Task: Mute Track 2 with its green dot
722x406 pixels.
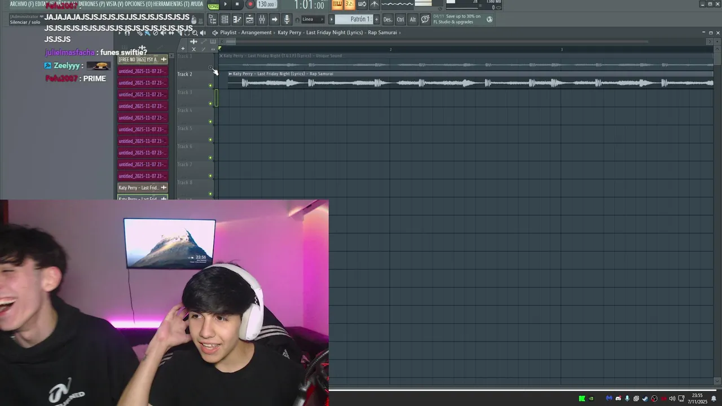Action: pyautogui.click(x=210, y=86)
